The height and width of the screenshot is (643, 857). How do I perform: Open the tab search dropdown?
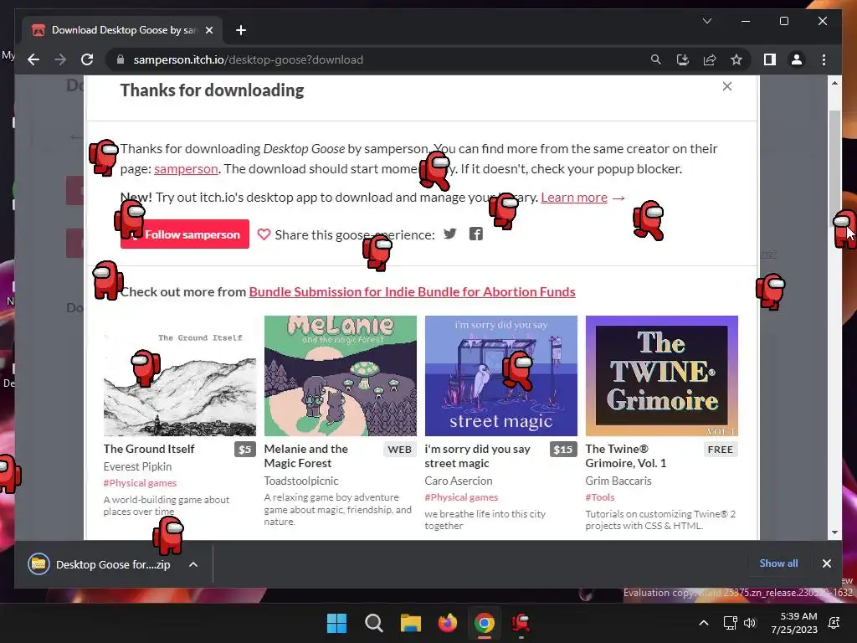coord(706,21)
